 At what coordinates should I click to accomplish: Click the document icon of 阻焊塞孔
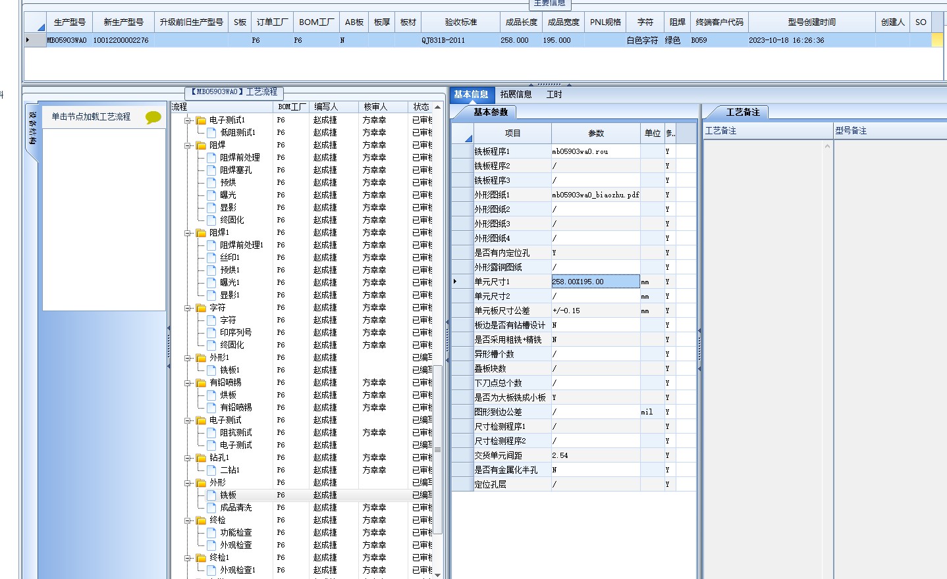pyautogui.click(x=212, y=170)
